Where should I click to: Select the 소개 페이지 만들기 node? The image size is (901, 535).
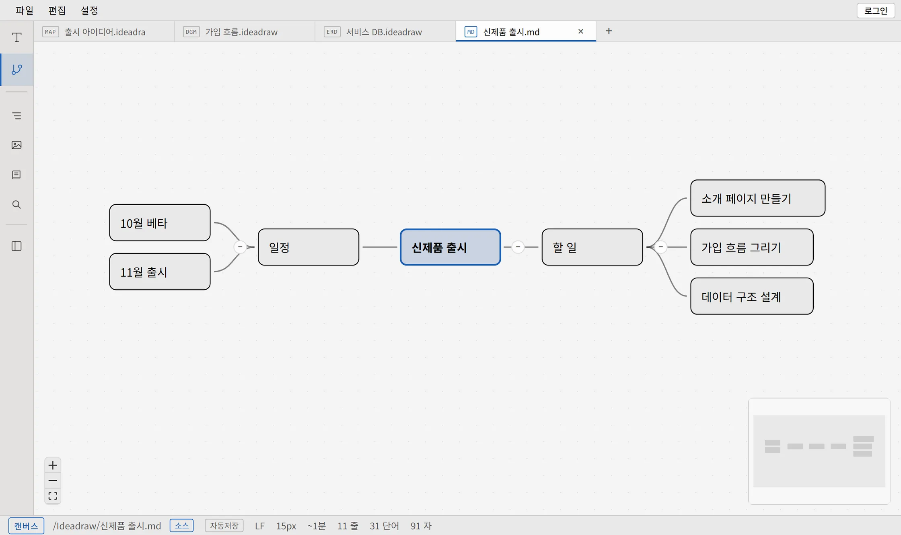758,198
